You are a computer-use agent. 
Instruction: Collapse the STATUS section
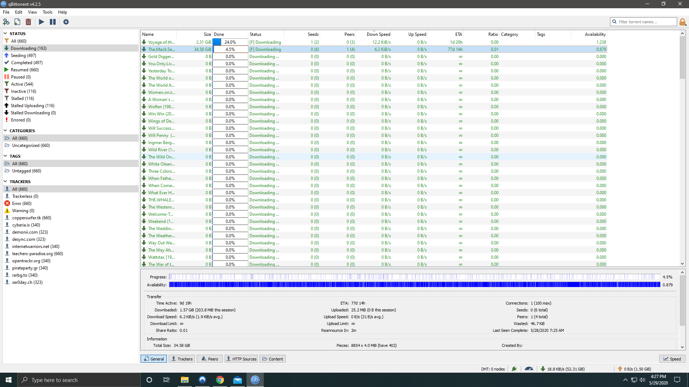click(x=5, y=34)
